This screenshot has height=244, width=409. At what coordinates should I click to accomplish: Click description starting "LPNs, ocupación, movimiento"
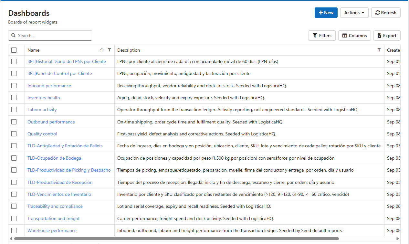(x=184, y=73)
